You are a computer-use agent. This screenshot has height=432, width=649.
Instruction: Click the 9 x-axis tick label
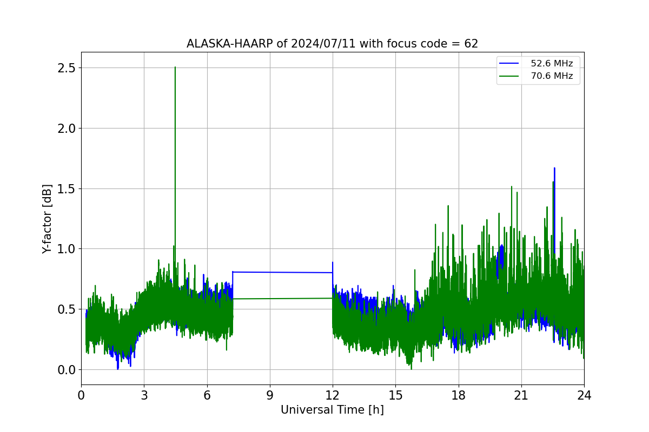[x=270, y=395]
